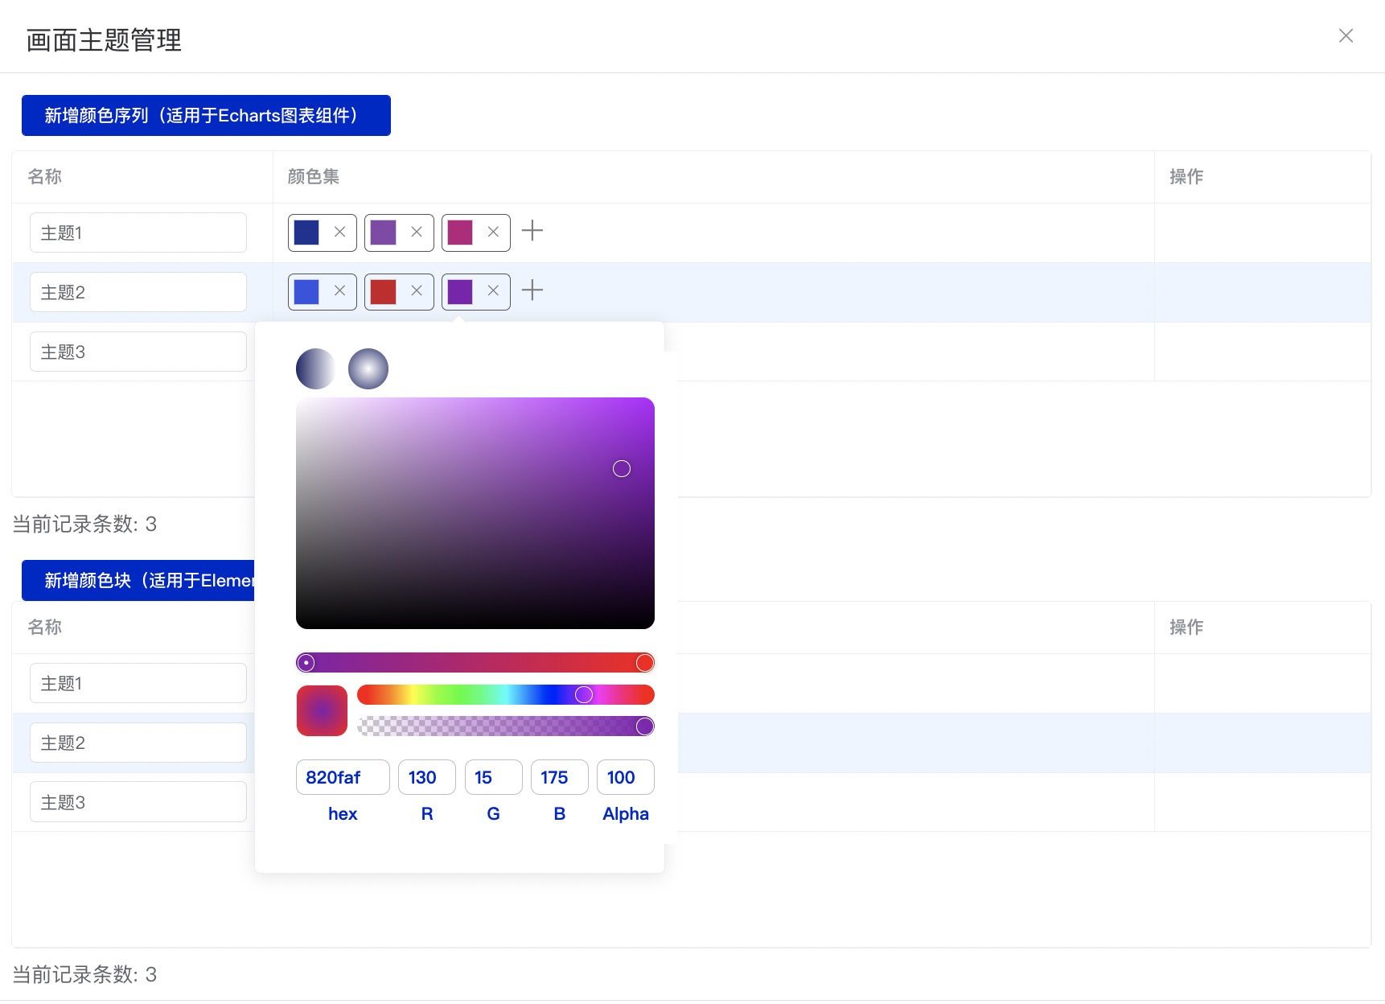This screenshot has height=1004, width=1385.
Task: Remove the dark blue color from 主题1
Action: (339, 232)
